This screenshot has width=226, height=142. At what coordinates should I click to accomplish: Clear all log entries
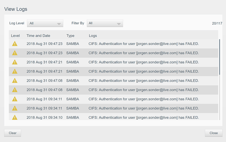click(12, 133)
